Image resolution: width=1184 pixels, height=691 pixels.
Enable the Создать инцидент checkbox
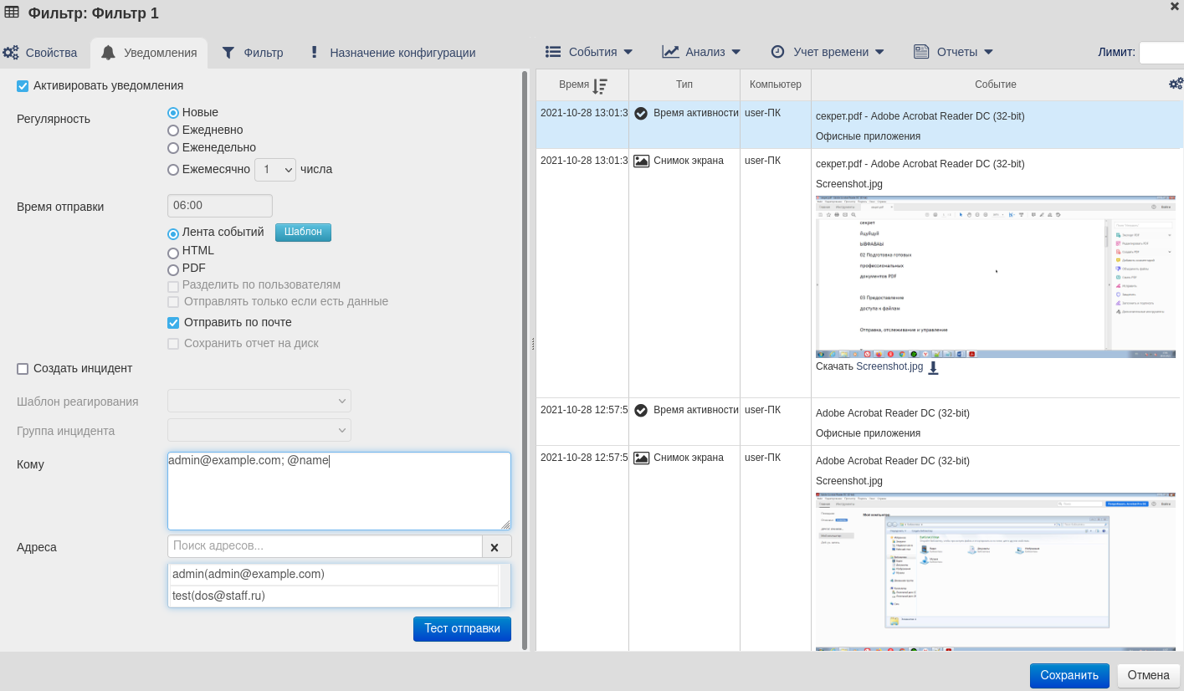[23, 369]
